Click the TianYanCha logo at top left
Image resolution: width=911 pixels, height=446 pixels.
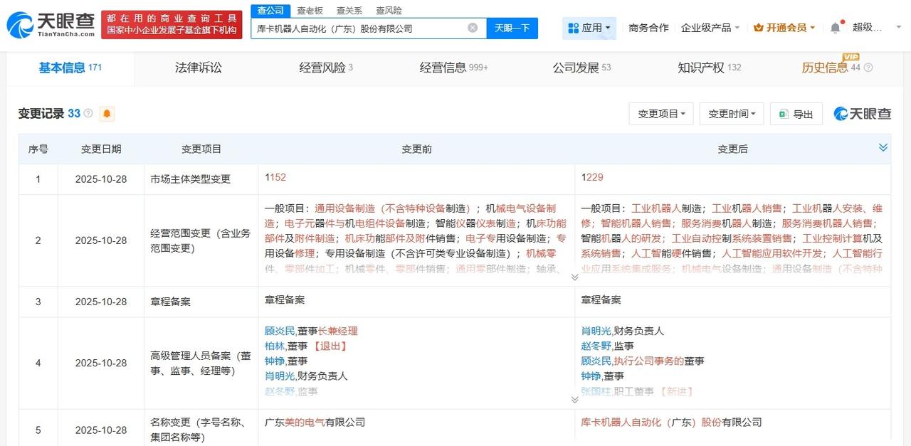pyautogui.click(x=50, y=25)
